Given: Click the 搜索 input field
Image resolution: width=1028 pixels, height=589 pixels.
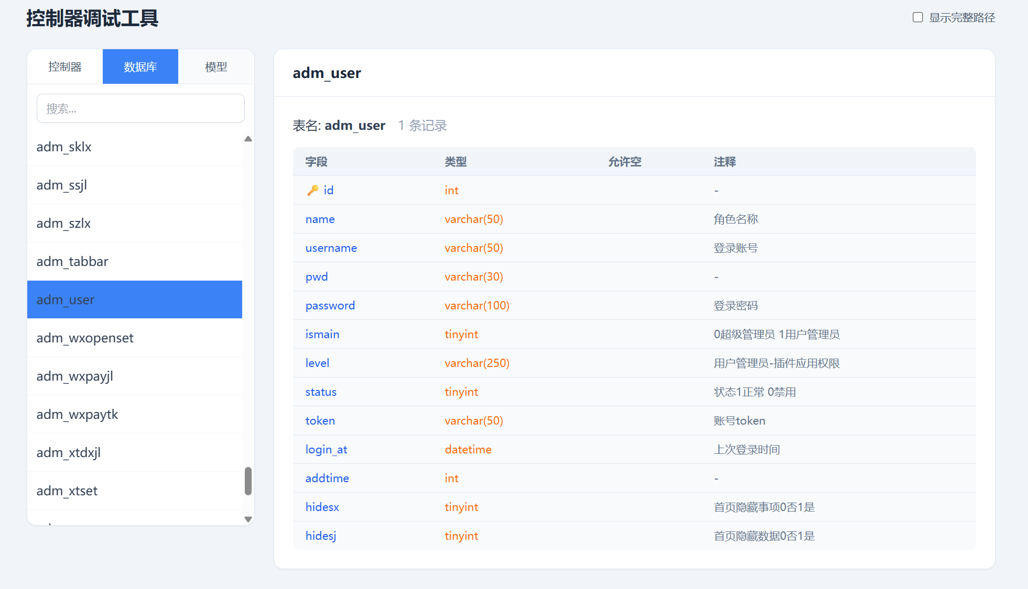Looking at the screenshot, I should point(140,108).
